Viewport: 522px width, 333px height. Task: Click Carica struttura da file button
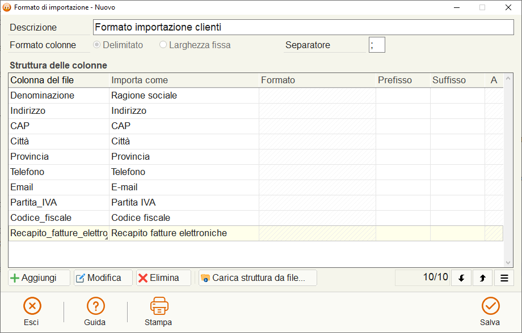[x=258, y=278]
